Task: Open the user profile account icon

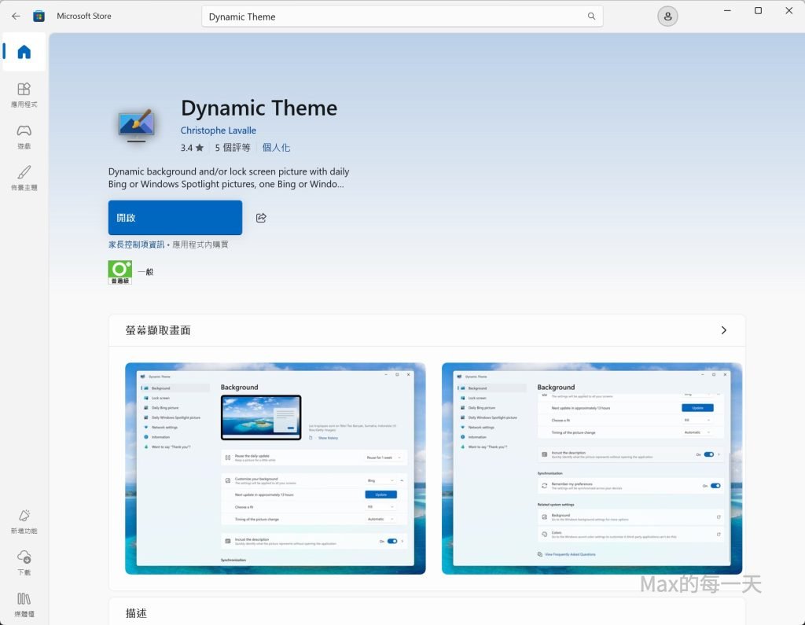Action: [667, 17]
